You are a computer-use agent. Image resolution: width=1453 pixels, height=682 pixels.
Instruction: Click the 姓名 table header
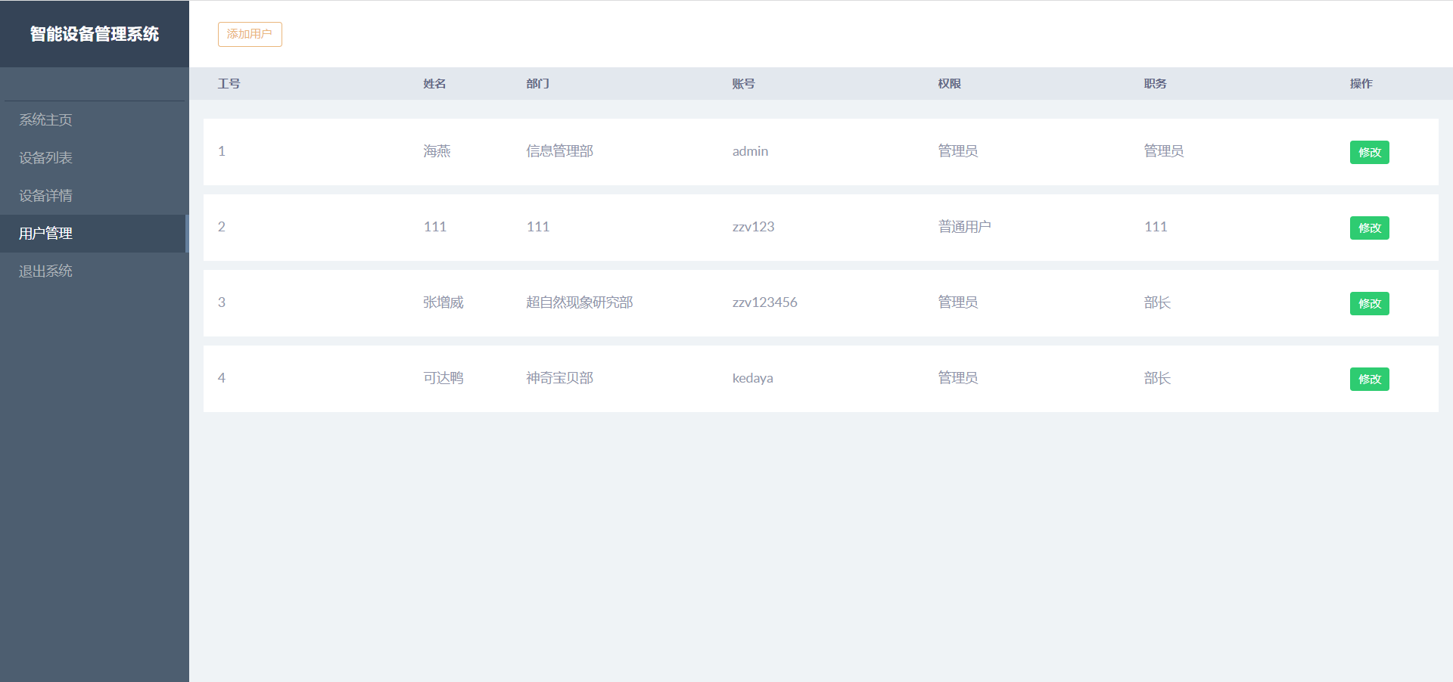(434, 83)
